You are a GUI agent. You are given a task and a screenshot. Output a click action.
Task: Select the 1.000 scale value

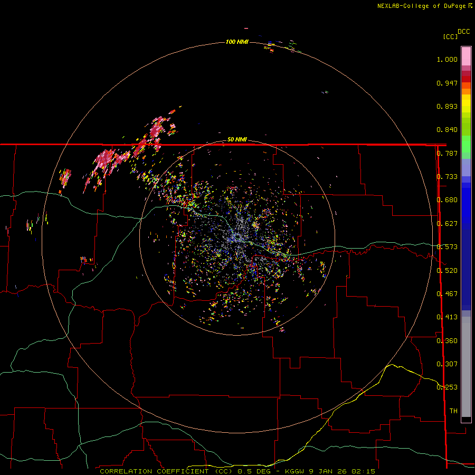coord(447,59)
